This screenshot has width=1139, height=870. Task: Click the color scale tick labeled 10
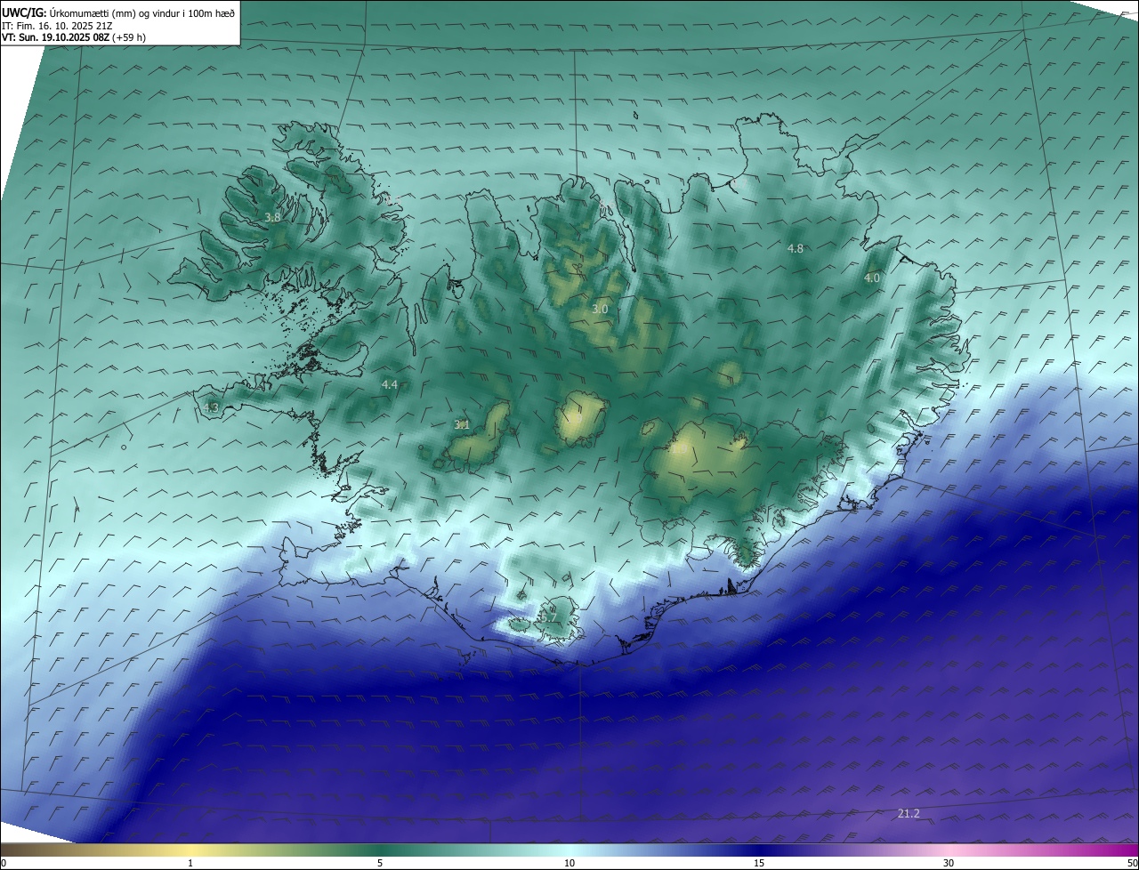(569, 863)
